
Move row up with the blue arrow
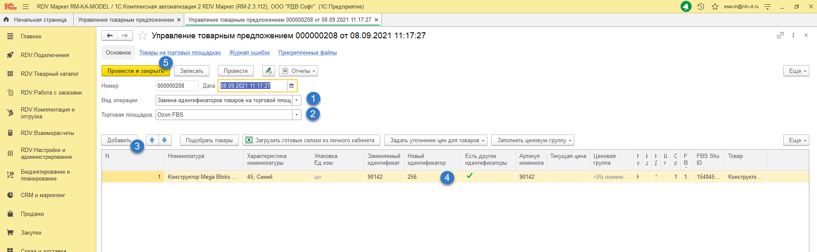(152, 140)
